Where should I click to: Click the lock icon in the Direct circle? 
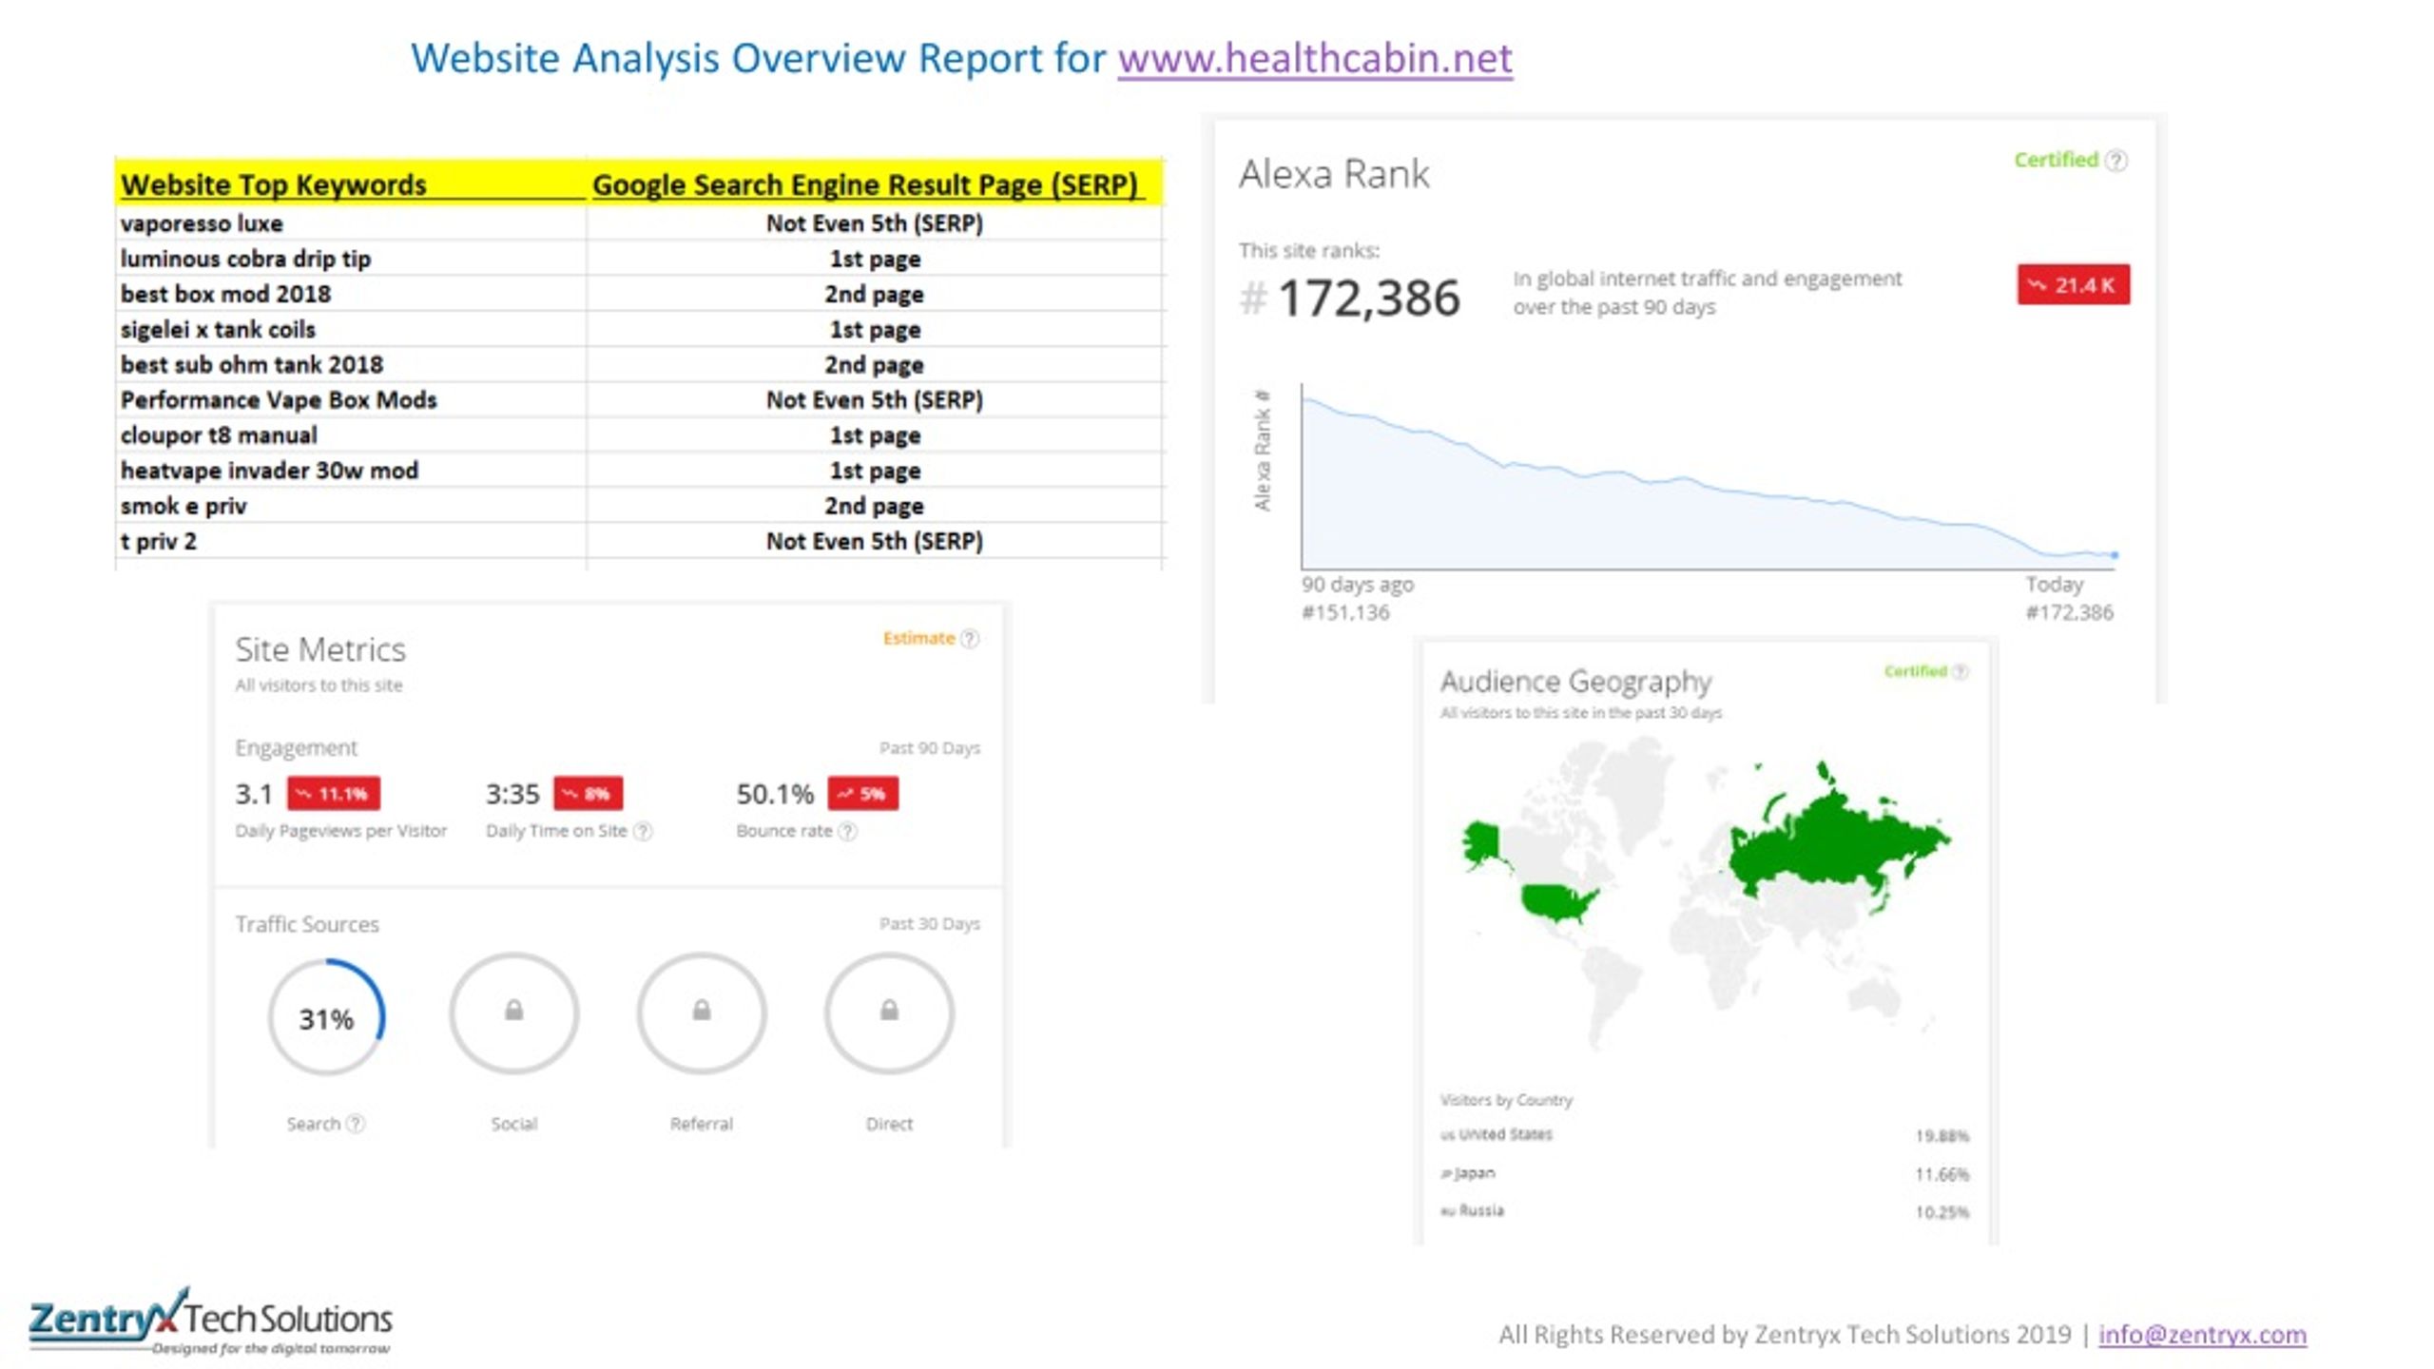coord(889,1010)
